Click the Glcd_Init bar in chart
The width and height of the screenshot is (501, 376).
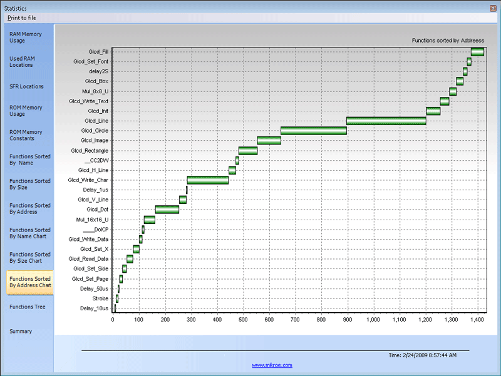point(433,111)
